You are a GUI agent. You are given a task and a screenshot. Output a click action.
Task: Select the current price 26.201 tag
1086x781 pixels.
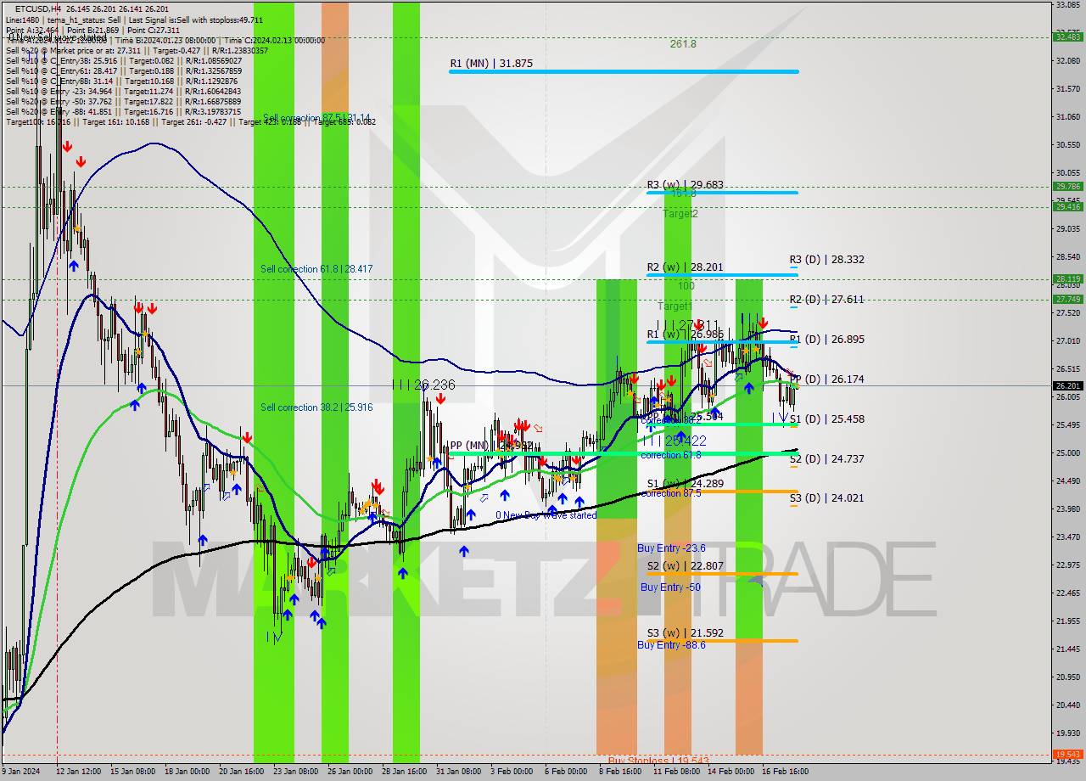coord(1067,385)
